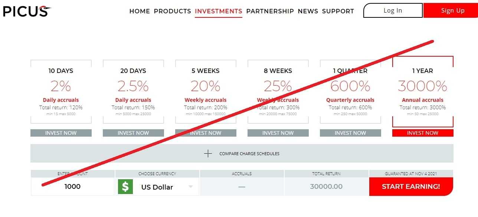The width and height of the screenshot is (478, 217).
Task: Click the PICUS logo
Action: coord(27,11)
